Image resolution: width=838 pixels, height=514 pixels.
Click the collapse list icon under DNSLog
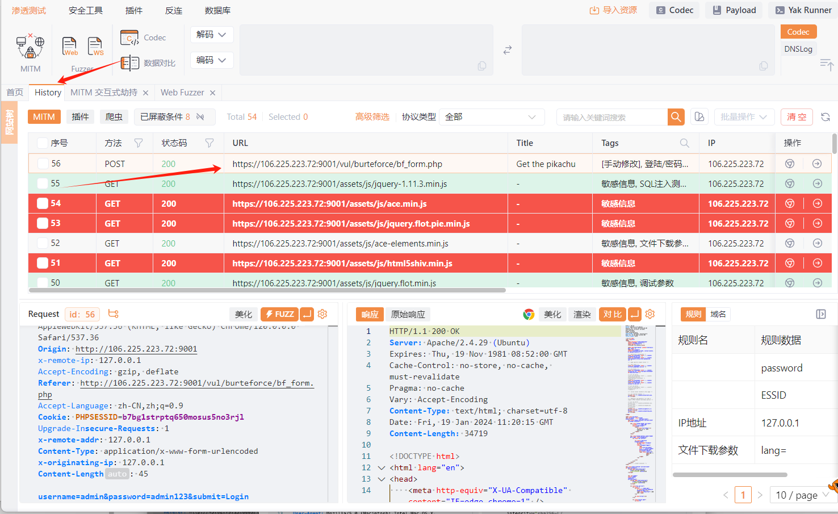[x=827, y=65]
